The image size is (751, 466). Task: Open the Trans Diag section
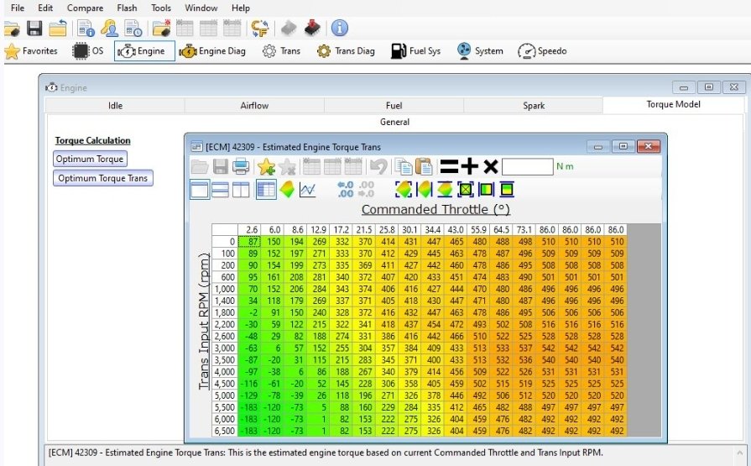point(346,51)
